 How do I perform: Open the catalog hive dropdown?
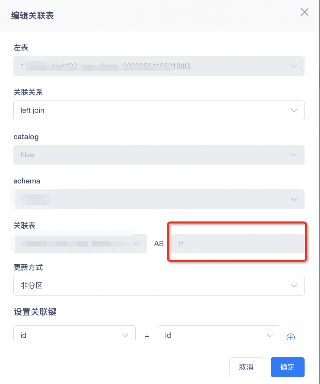(x=159, y=155)
